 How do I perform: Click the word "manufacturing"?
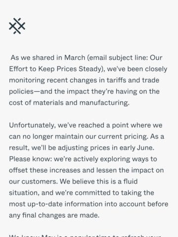[104, 103]
